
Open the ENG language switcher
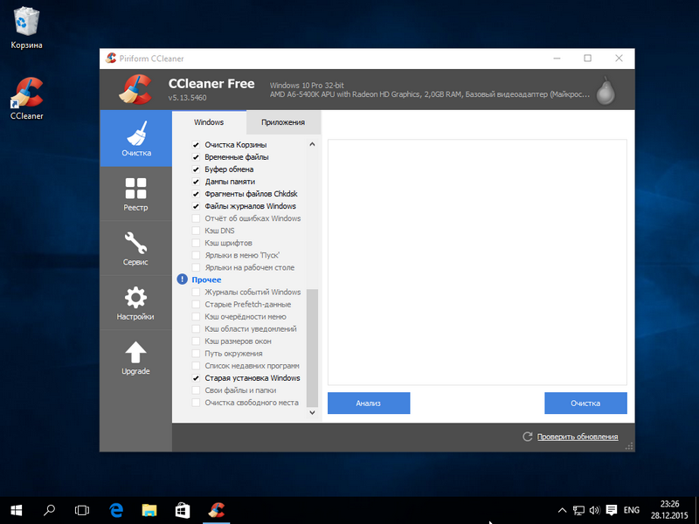[x=632, y=509]
